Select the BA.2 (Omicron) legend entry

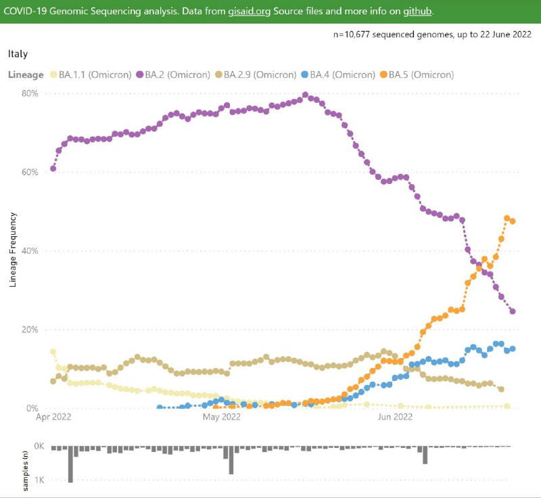(173, 74)
